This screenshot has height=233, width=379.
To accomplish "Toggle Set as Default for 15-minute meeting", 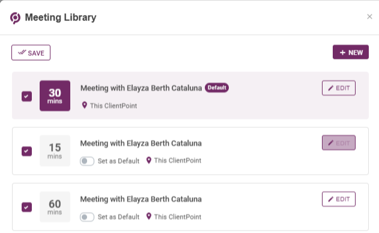I will pos(87,161).
